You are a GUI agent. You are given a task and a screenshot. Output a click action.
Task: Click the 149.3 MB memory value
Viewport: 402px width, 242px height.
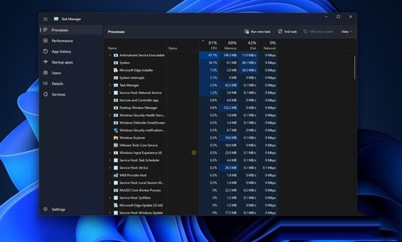[x=230, y=55]
